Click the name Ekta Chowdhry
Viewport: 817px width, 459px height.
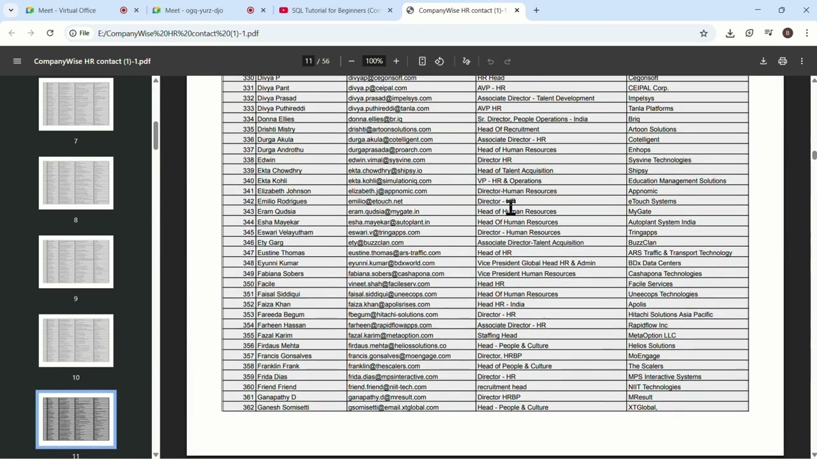(x=280, y=171)
